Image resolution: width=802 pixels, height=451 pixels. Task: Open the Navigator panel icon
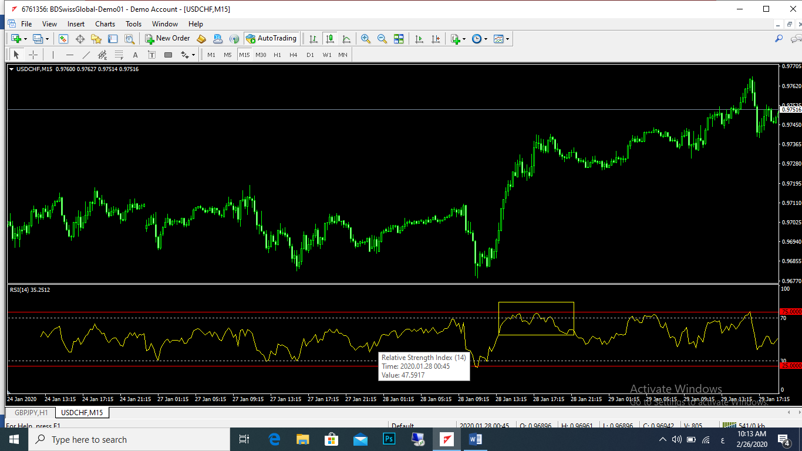click(x=96, y=39)
